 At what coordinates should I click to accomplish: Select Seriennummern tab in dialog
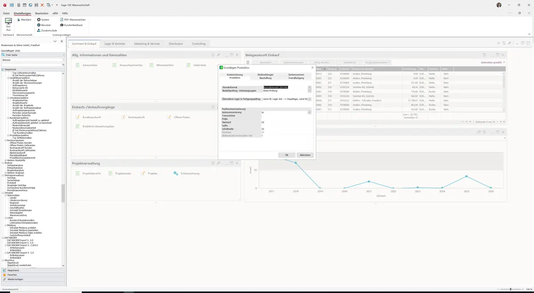pyautogui.click(x=296, y=75)
